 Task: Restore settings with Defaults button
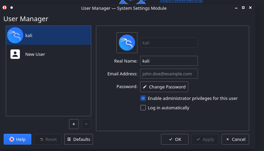[78, 139]
